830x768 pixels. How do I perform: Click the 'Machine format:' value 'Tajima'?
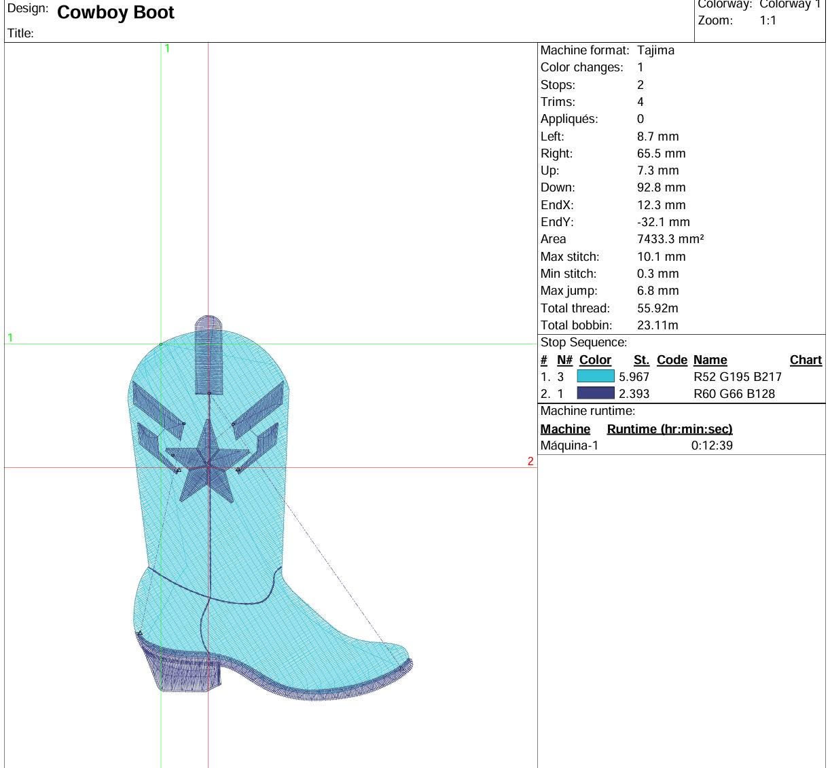click(x=655, y=50)
